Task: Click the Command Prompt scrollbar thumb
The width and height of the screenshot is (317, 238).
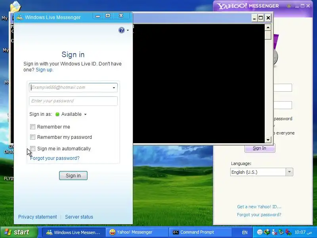Action: tap(268, 35)
